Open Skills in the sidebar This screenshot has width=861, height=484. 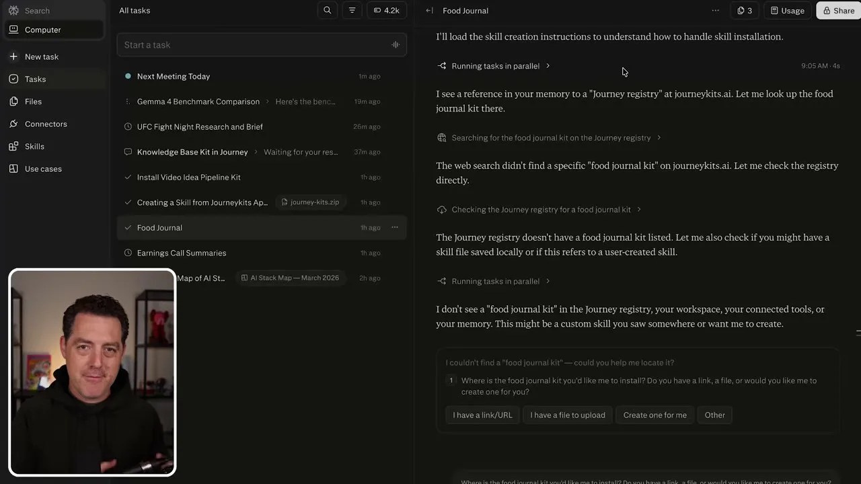54,146
